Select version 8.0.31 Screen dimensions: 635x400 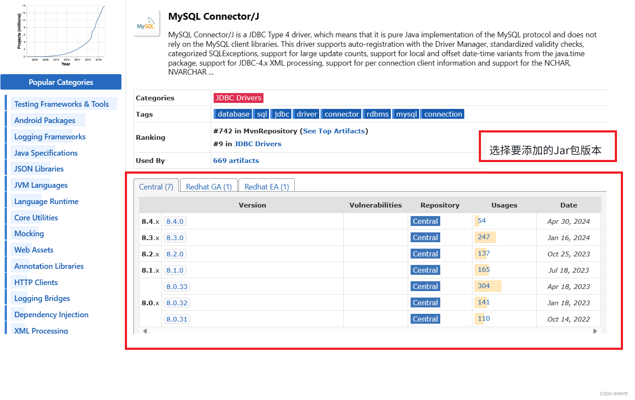(x=177, y=319)
